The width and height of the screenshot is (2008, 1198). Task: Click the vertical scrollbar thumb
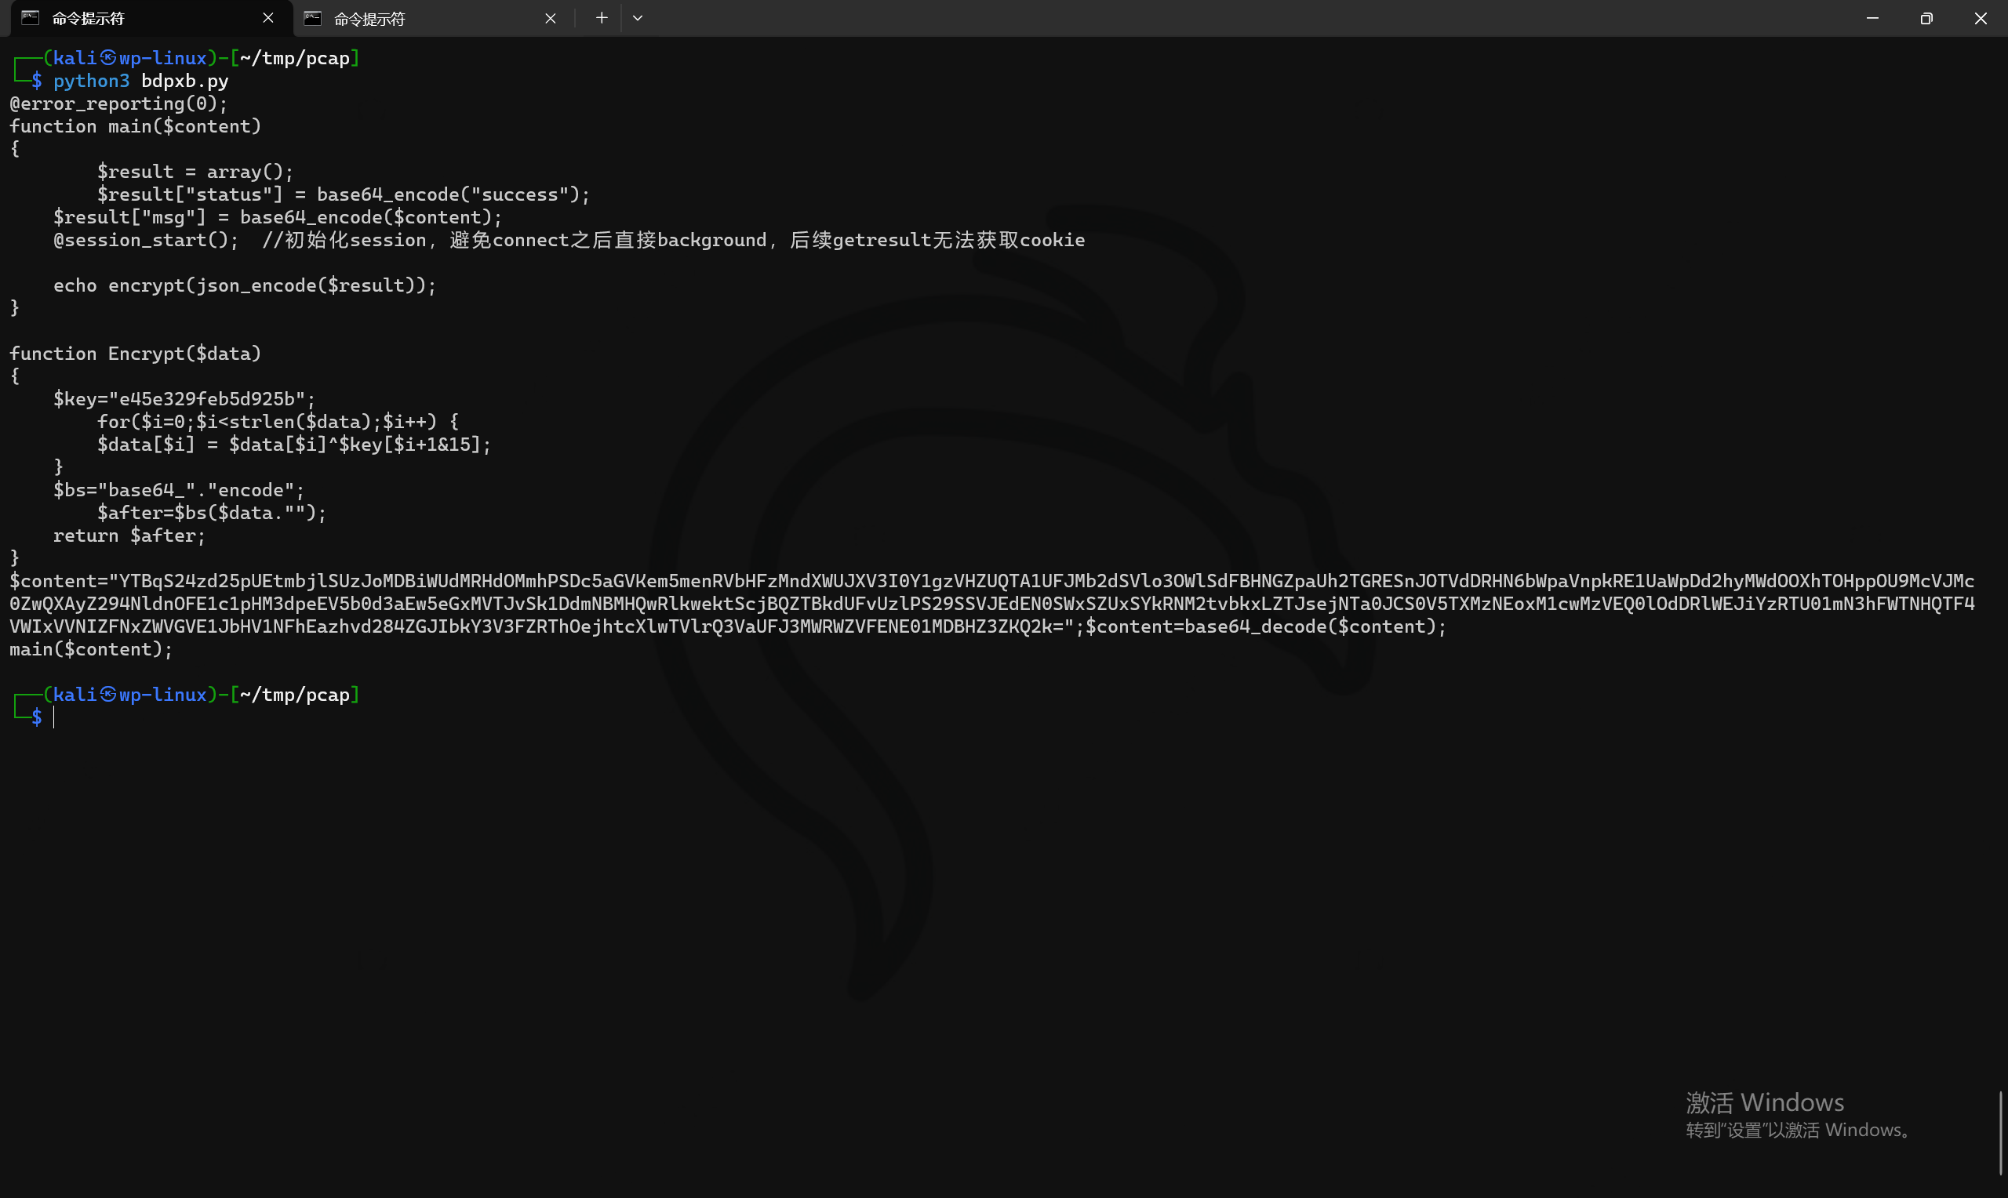coord(2001,1134)
